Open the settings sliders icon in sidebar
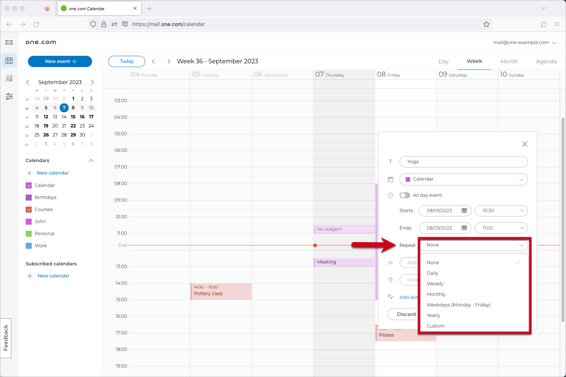This screenshot has width=566, height=377. click(x=9, y=97)
